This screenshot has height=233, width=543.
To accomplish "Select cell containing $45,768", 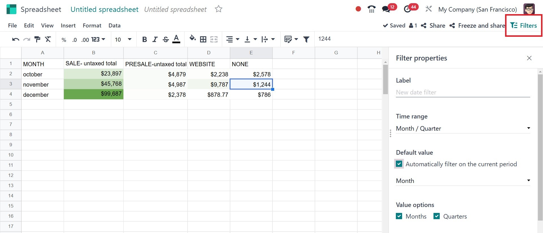I will 94,84.
